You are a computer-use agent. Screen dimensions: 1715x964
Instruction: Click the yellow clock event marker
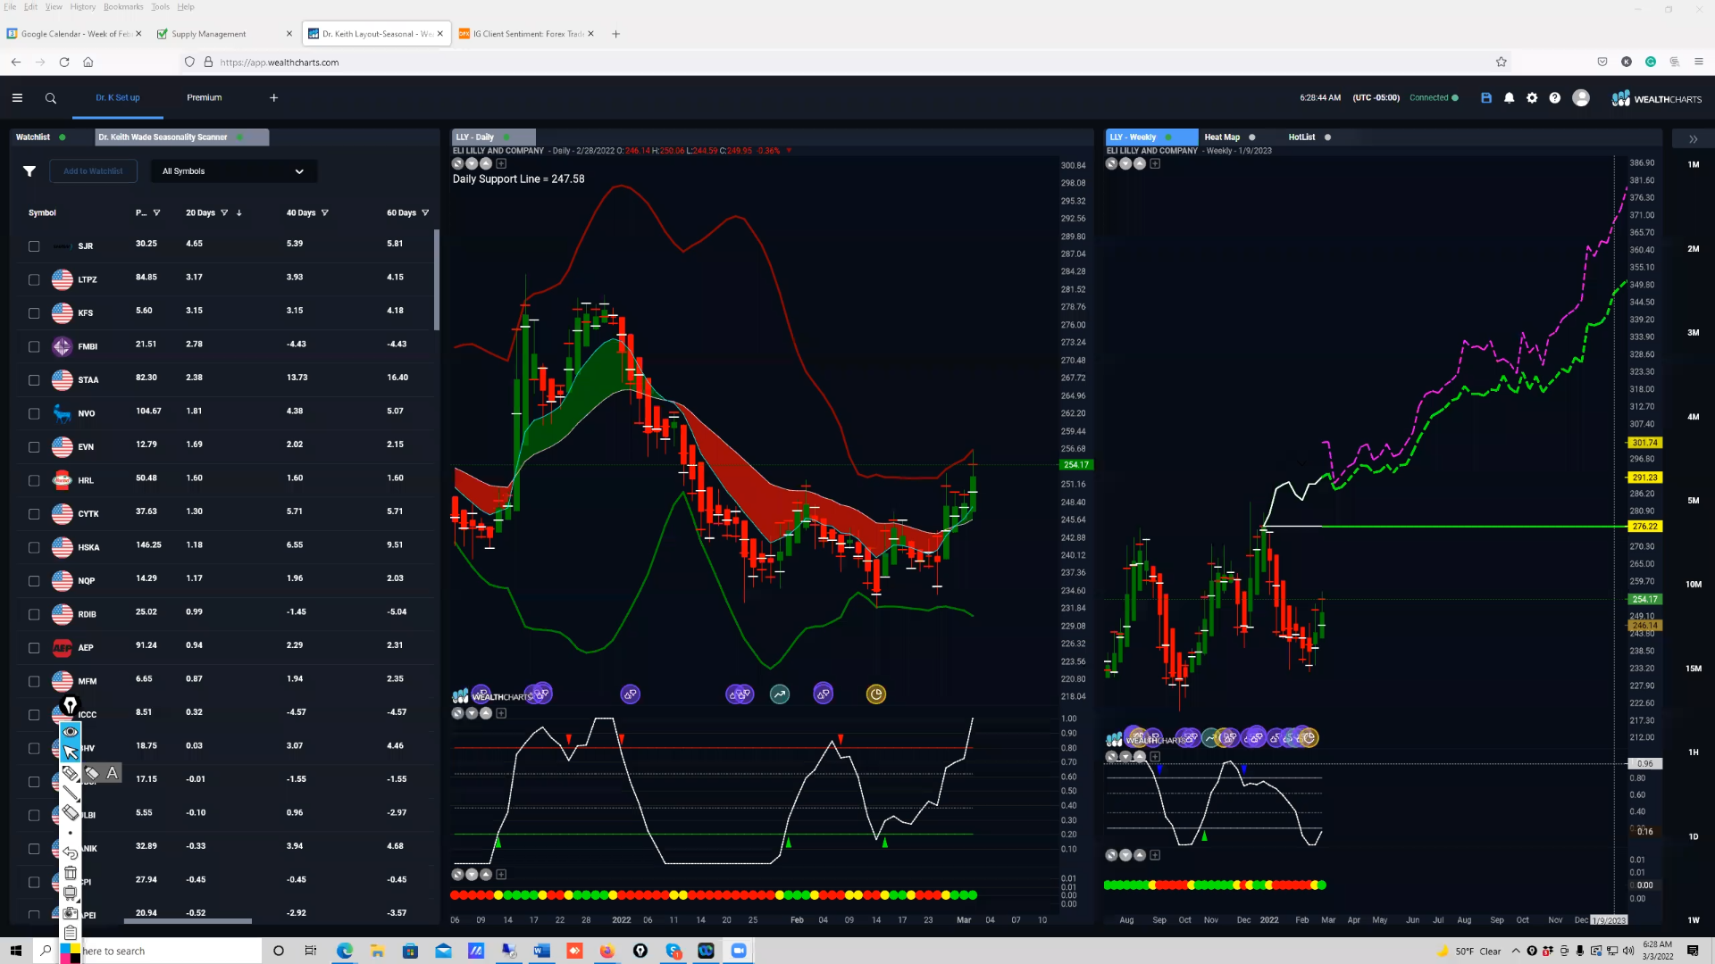876,694
